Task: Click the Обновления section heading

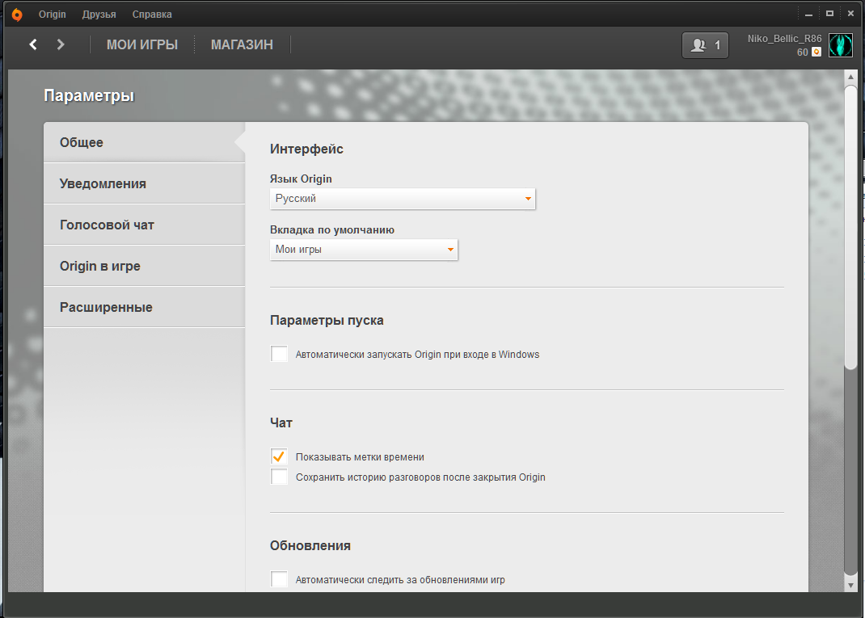Action: (x=310, y=546)
